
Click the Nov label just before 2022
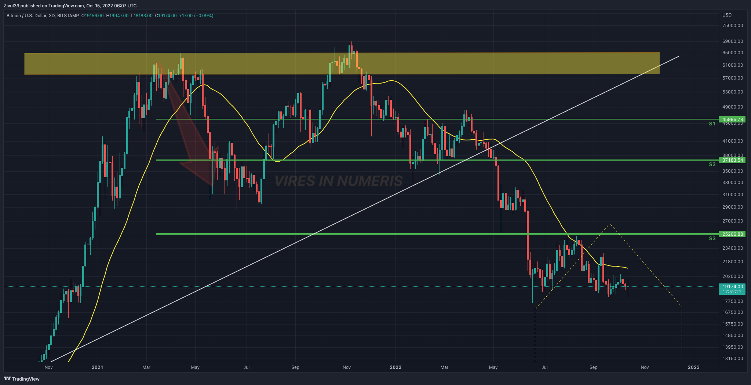click(347, 367)
